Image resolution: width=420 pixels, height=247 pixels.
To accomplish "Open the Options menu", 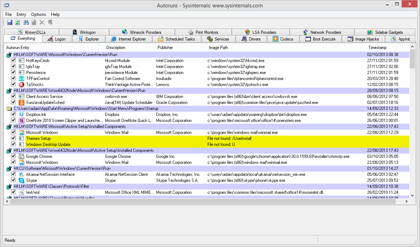I will (39, 14).
